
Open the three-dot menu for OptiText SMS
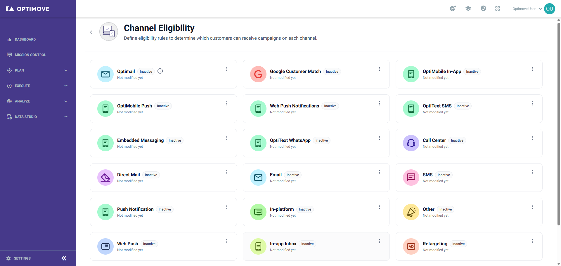click(x=532, y=103)
